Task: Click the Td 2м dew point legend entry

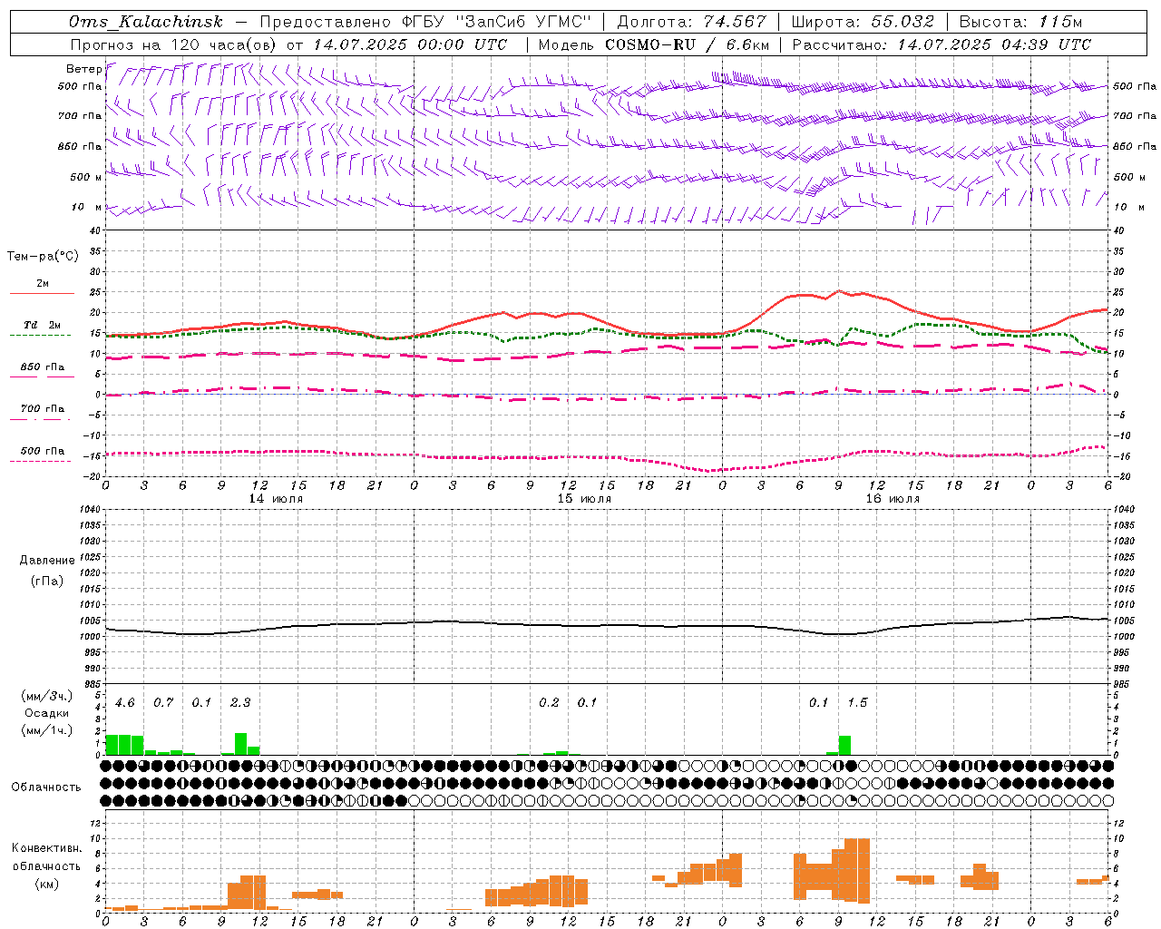Action: [x=42, y=329]
